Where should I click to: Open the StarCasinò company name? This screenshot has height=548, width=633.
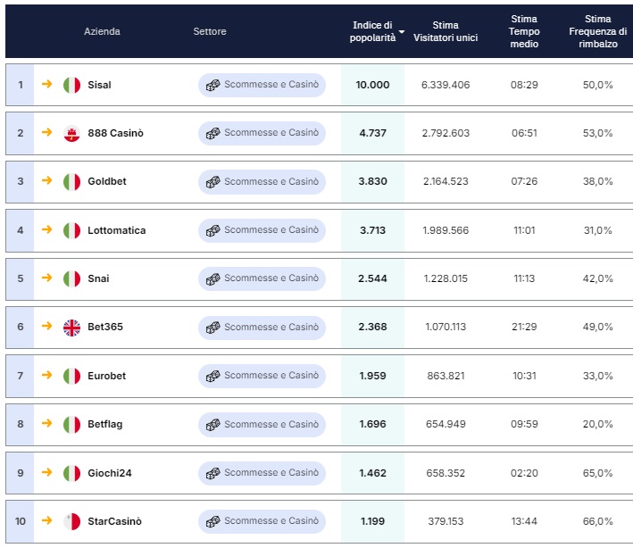pyautogui.click(x=114, y=521)
